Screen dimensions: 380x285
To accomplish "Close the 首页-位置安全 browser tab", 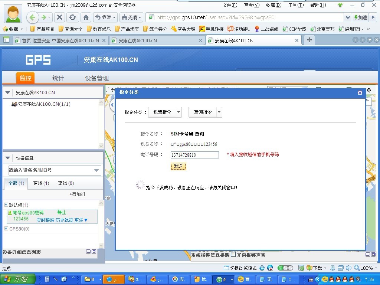I will tap(104, 40).
